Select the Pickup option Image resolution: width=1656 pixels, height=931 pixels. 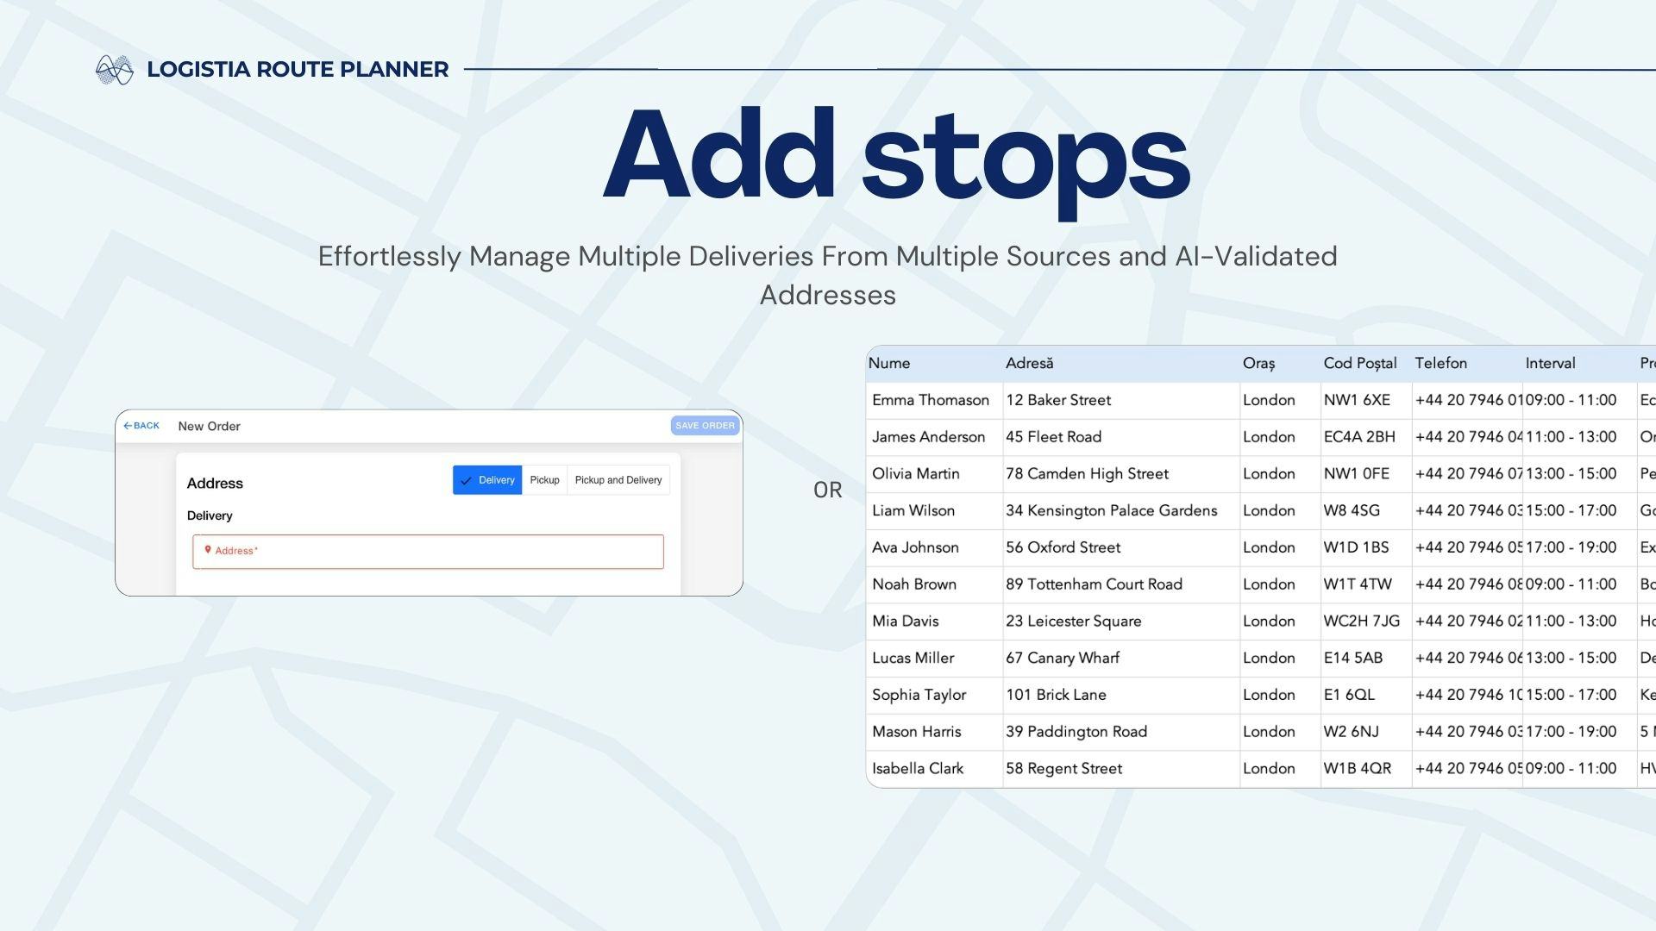point(544,480)
